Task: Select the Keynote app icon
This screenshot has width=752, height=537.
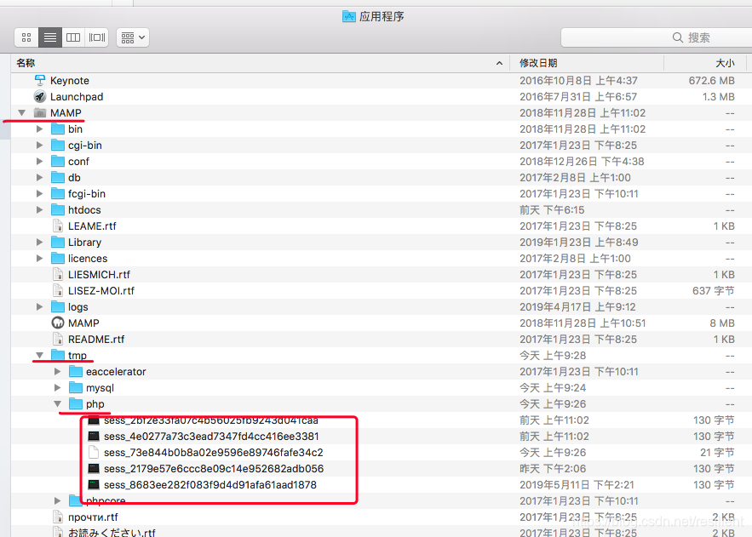Action: [40, 81]
